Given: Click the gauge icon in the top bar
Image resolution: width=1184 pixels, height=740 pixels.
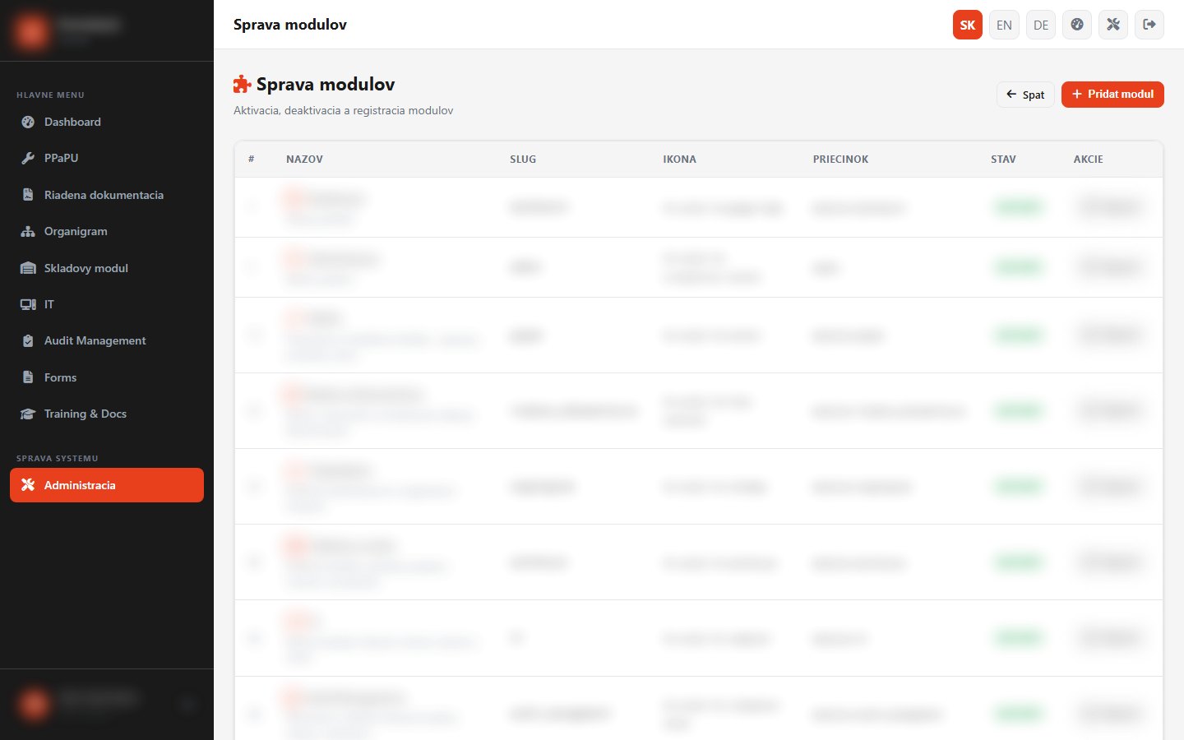Looking at the screenshot, I should [1077, 25].
